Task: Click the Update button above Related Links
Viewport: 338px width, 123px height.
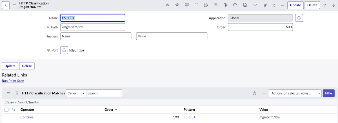Action: click(x=10, y=66)
